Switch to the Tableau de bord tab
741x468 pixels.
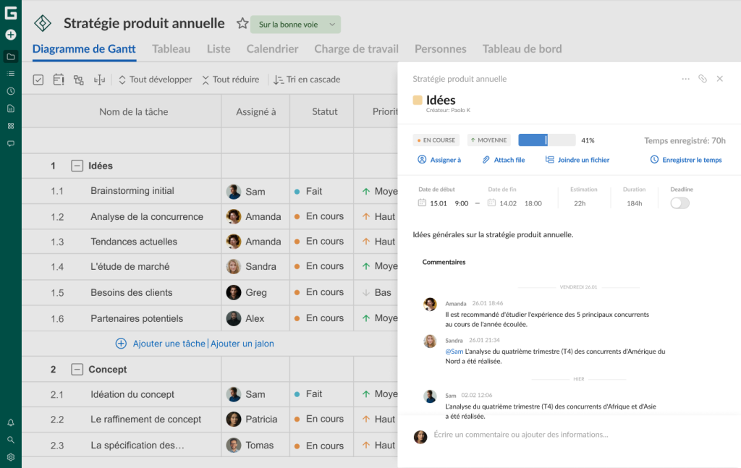pos(522,48)
